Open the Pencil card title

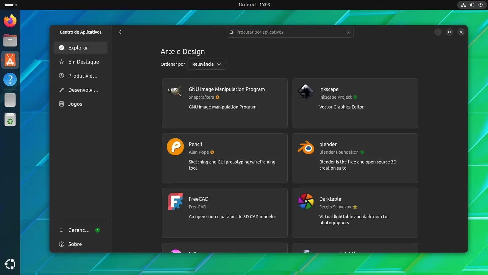click(x=195, y=144)
